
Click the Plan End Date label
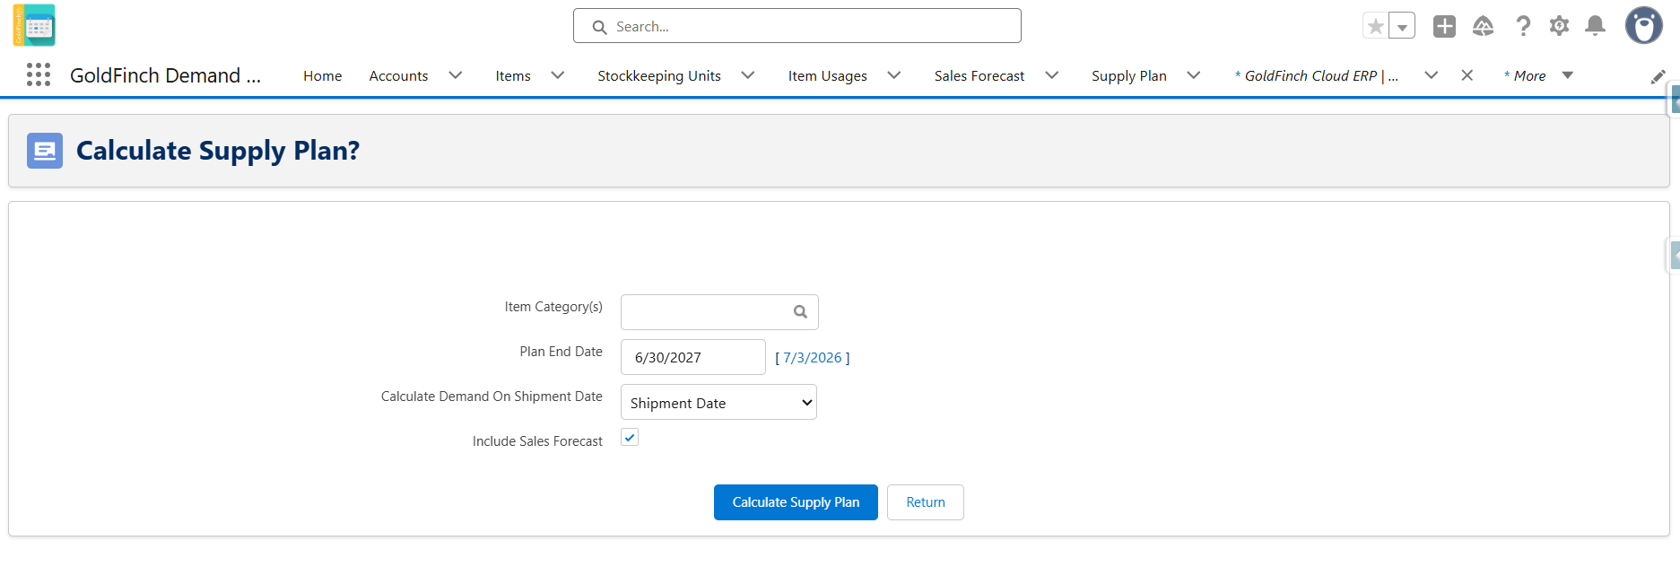561,352
